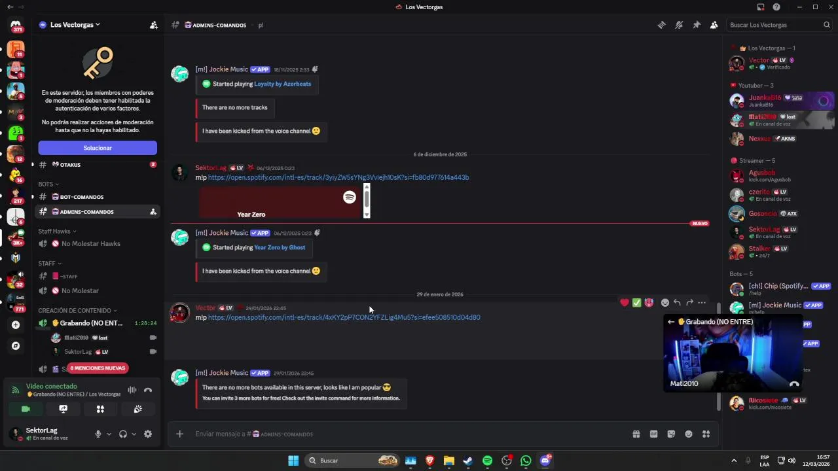Open Gosoncio member profile

(781, 214)
